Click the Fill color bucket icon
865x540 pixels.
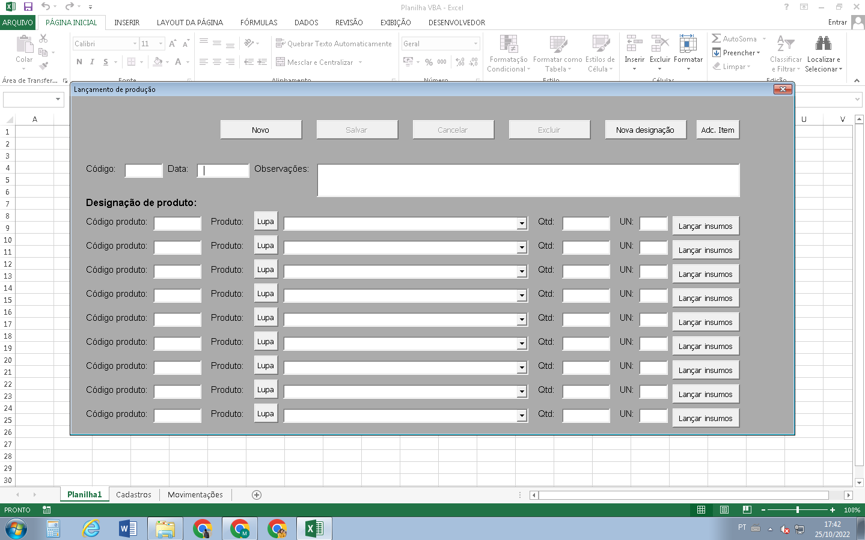tap(157, 62)
